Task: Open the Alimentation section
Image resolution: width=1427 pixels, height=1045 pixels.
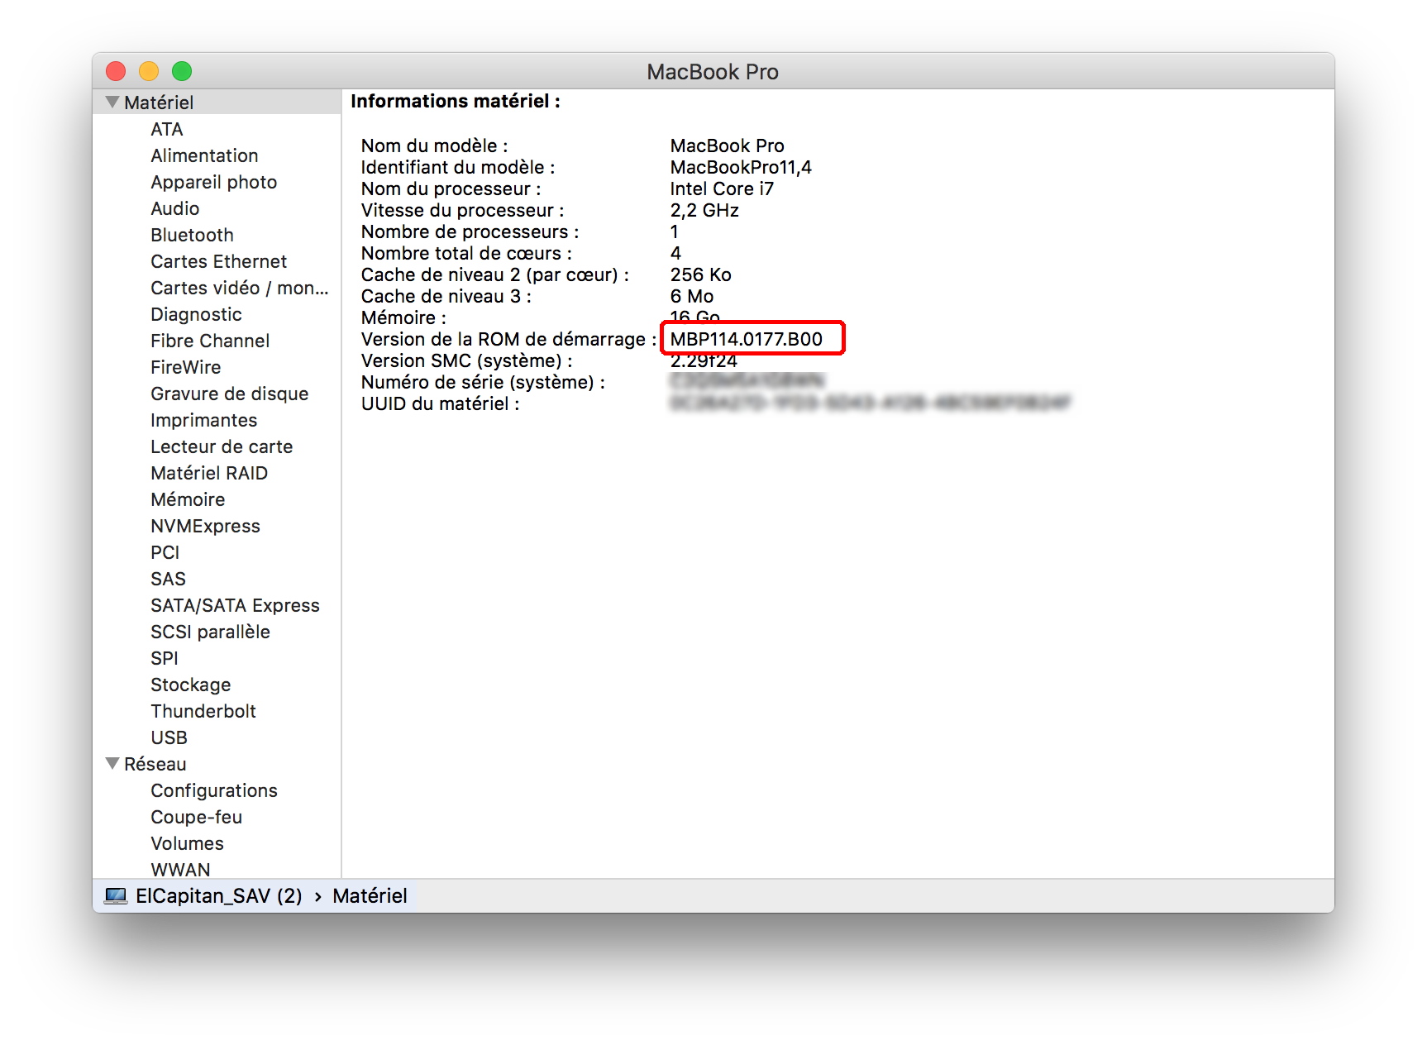Action: pos(204,155)
